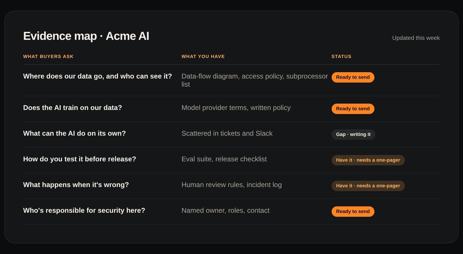
Task: Select the 'What You Have' column header
Action: [203, 57]
